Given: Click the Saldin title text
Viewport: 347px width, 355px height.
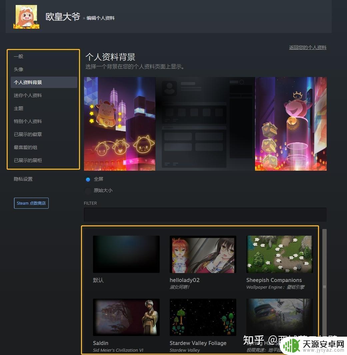Looking at the screenshot, I should click(x=101, y=343).
